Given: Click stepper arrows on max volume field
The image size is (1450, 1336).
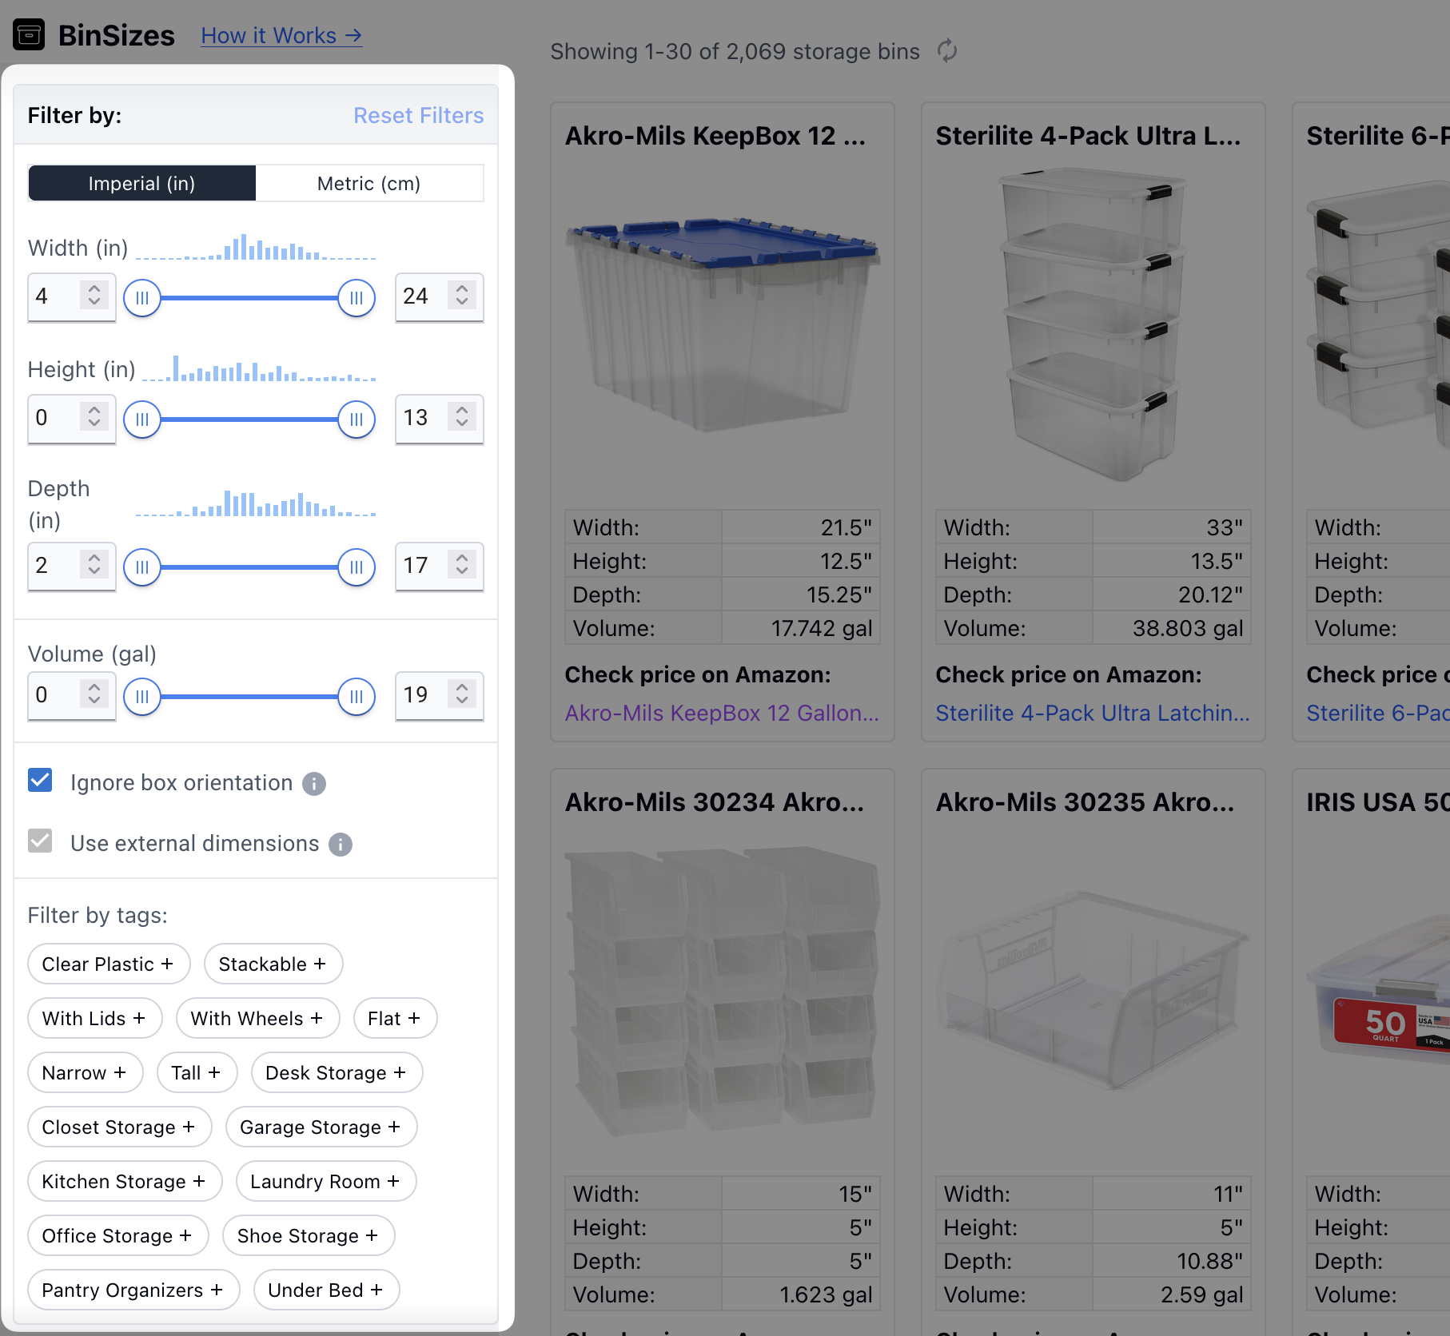Looking at the screenshot, I should (462, 694).
